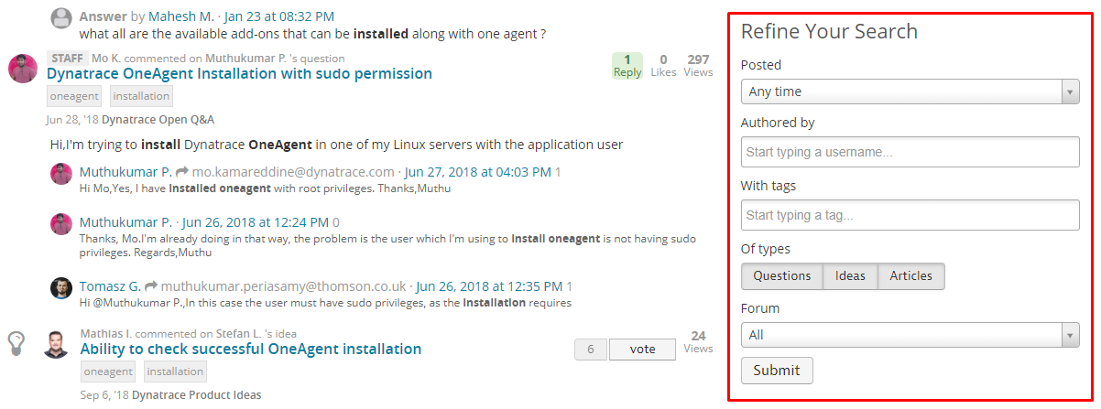Toggle the Articles type filter
Screen dimensions: 1101x409
click(x=910, y=276)
